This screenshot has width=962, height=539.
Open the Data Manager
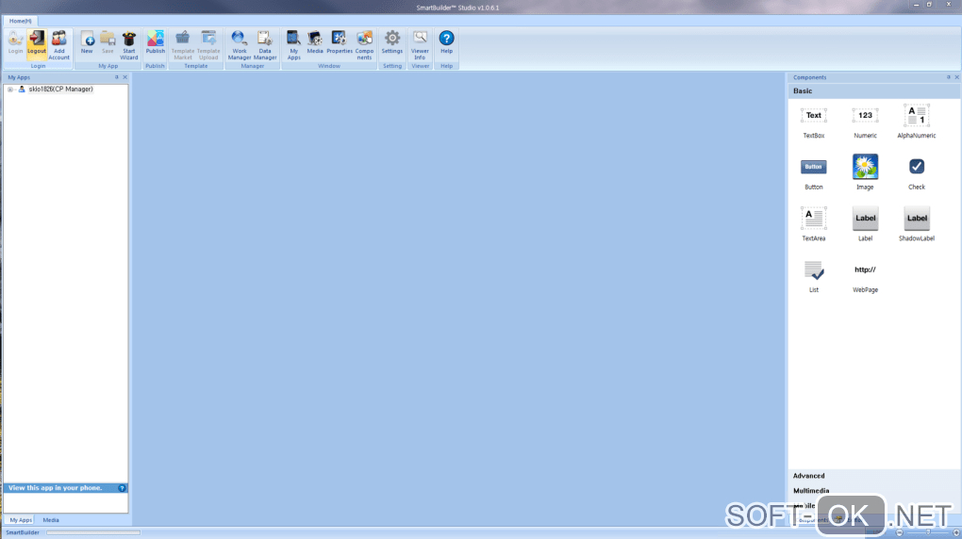pos(265,45)
